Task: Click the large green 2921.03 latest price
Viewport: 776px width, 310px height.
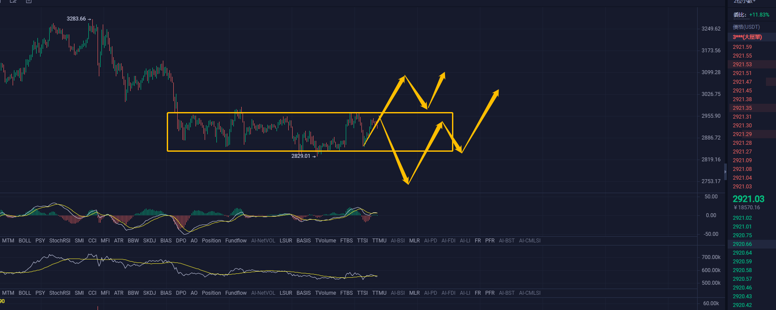Action: coord(748,199)
